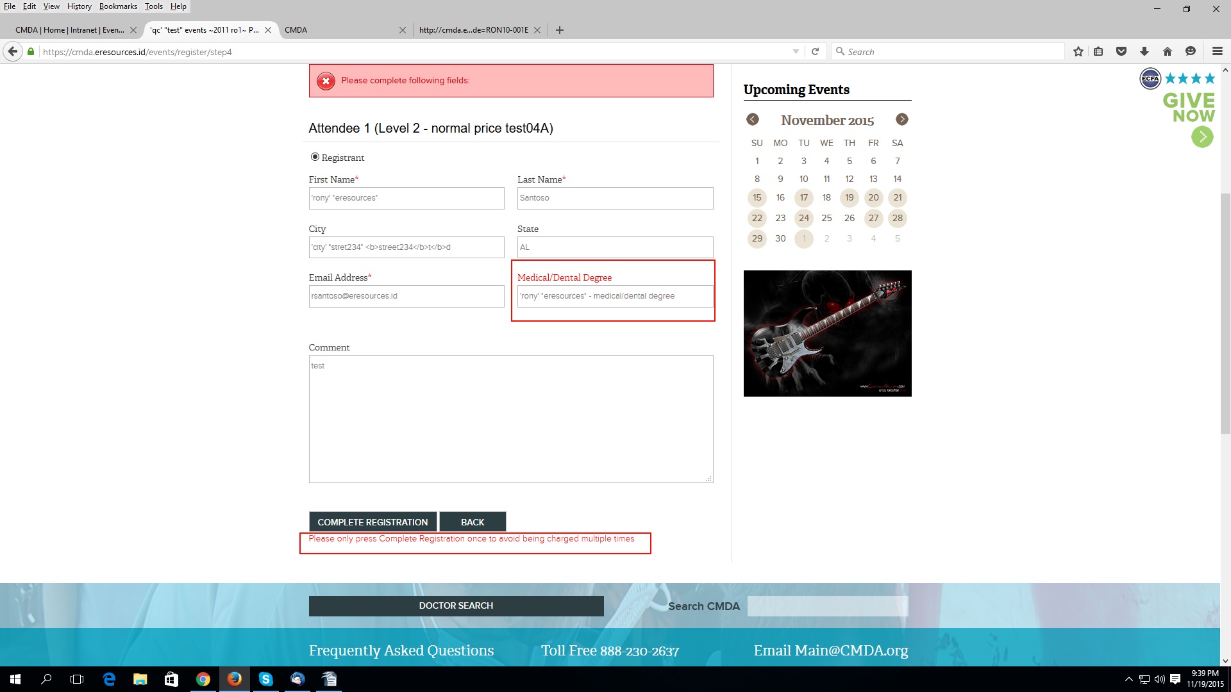Viewport: 1231px width, 692px height.
Task: Reload the page with refresh icon
Action: click(x=815, y=51)
